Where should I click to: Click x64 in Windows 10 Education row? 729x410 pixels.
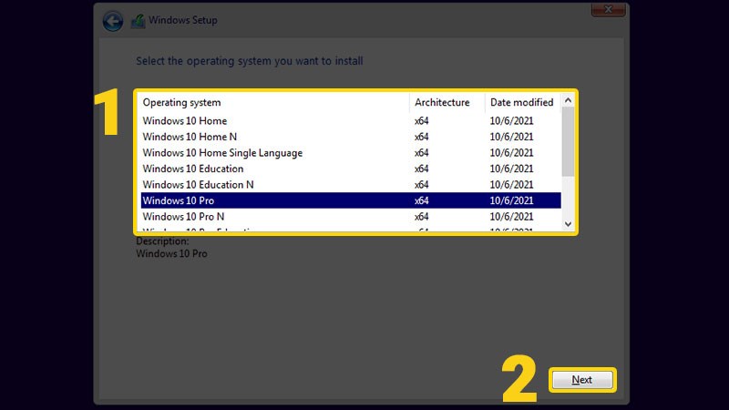pos(422,169)
